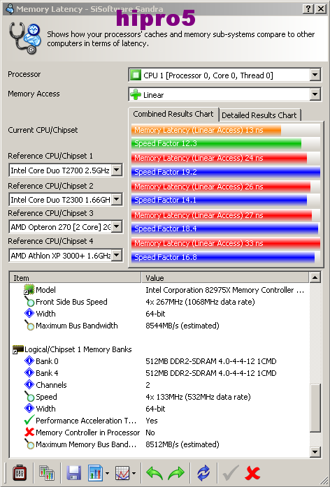Click blue Speed Factor 19.2 bar

click(226, 172)
